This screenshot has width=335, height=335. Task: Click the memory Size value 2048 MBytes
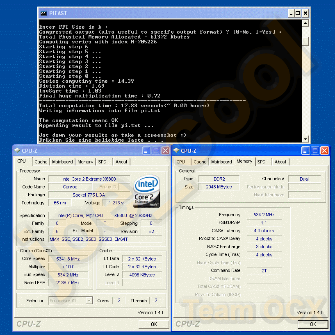pyautogui.click(x=219, y=187)
